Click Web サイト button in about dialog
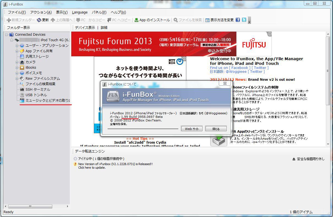 tap(192, 129)
